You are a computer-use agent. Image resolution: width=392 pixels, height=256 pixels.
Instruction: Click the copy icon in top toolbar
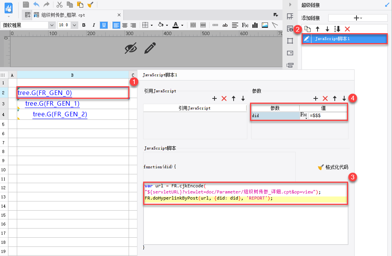[x=70, y=4]
